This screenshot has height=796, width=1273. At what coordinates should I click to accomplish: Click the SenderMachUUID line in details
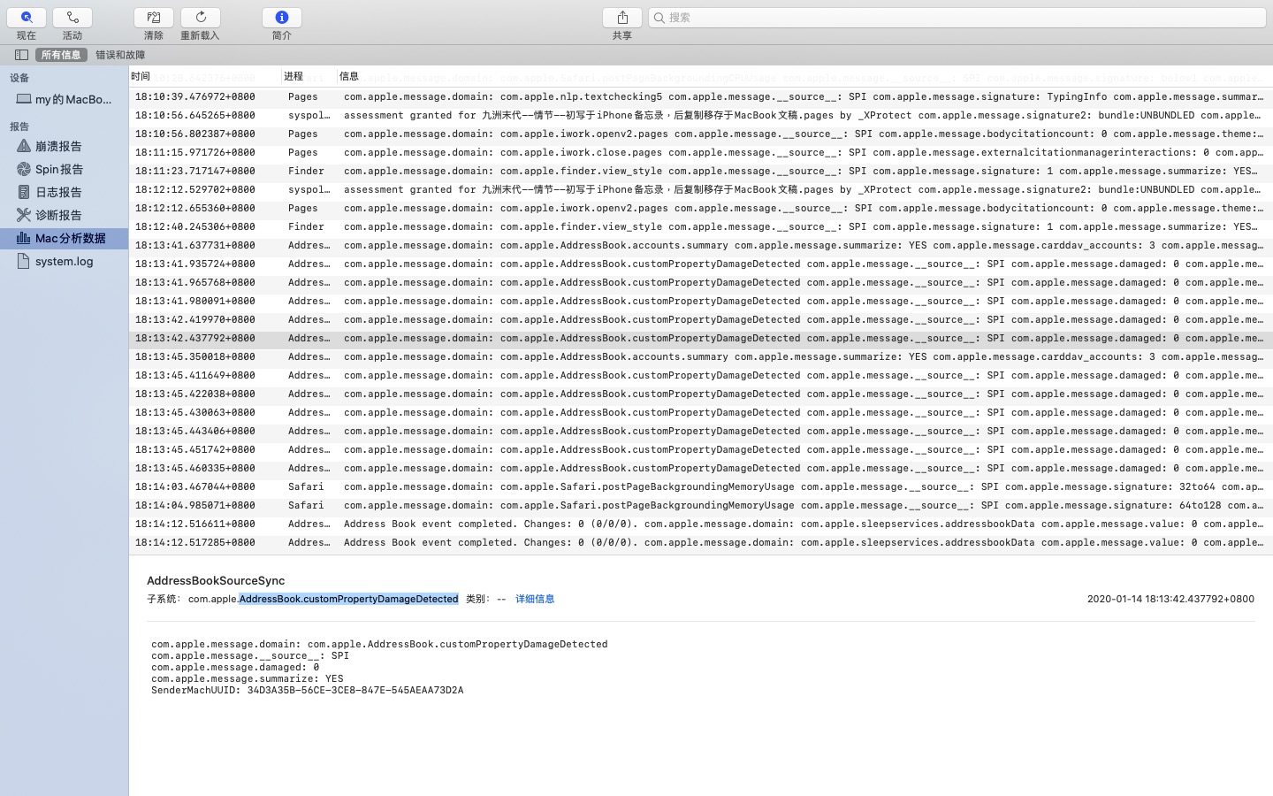[x=307, y=690]
